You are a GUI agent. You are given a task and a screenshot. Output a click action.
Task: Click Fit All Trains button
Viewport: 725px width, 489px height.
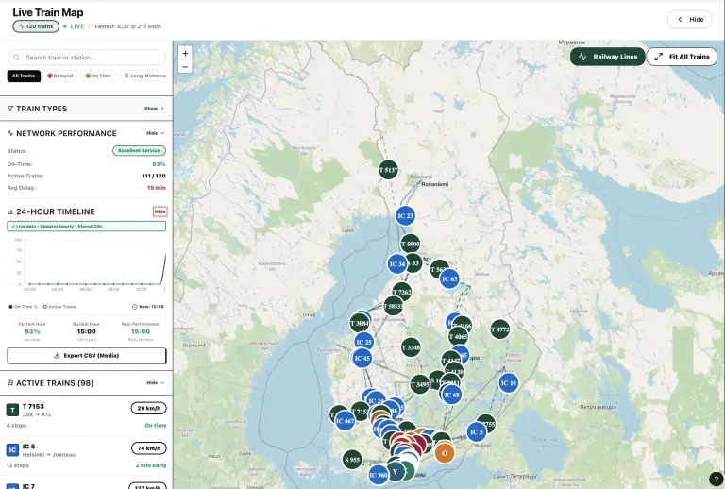point(682,57)
